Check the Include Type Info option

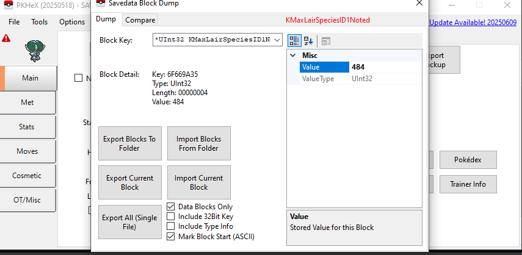point(171,226)
